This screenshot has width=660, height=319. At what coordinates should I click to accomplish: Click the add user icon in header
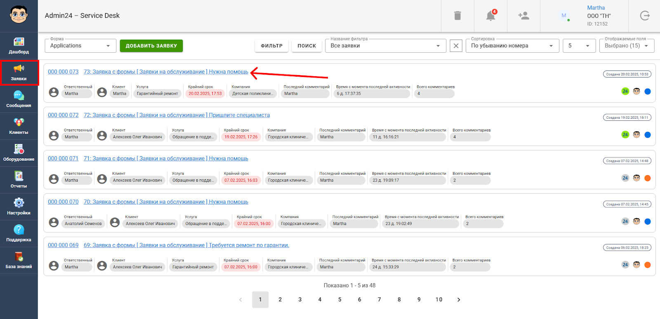[x=523, y=16]
